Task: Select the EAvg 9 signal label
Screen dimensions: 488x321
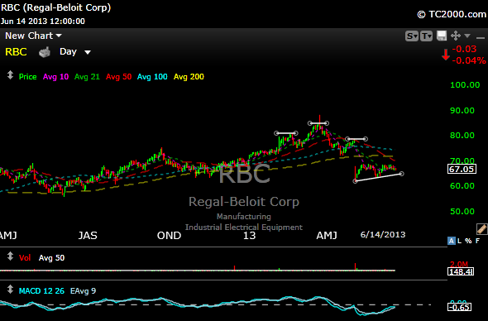Action: click(x=83, y=291)
